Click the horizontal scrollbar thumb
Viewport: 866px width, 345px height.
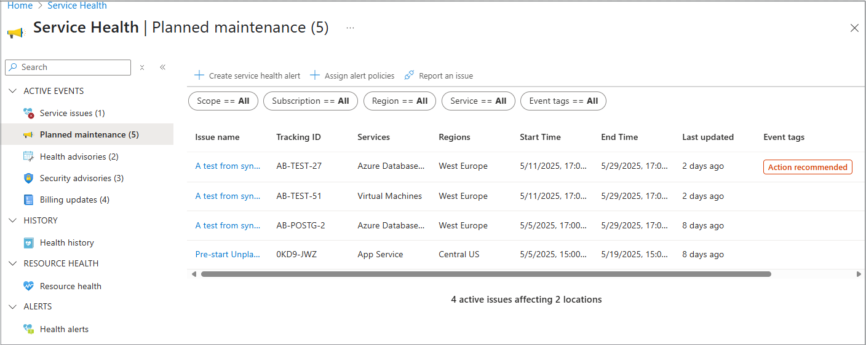[486, 274]
